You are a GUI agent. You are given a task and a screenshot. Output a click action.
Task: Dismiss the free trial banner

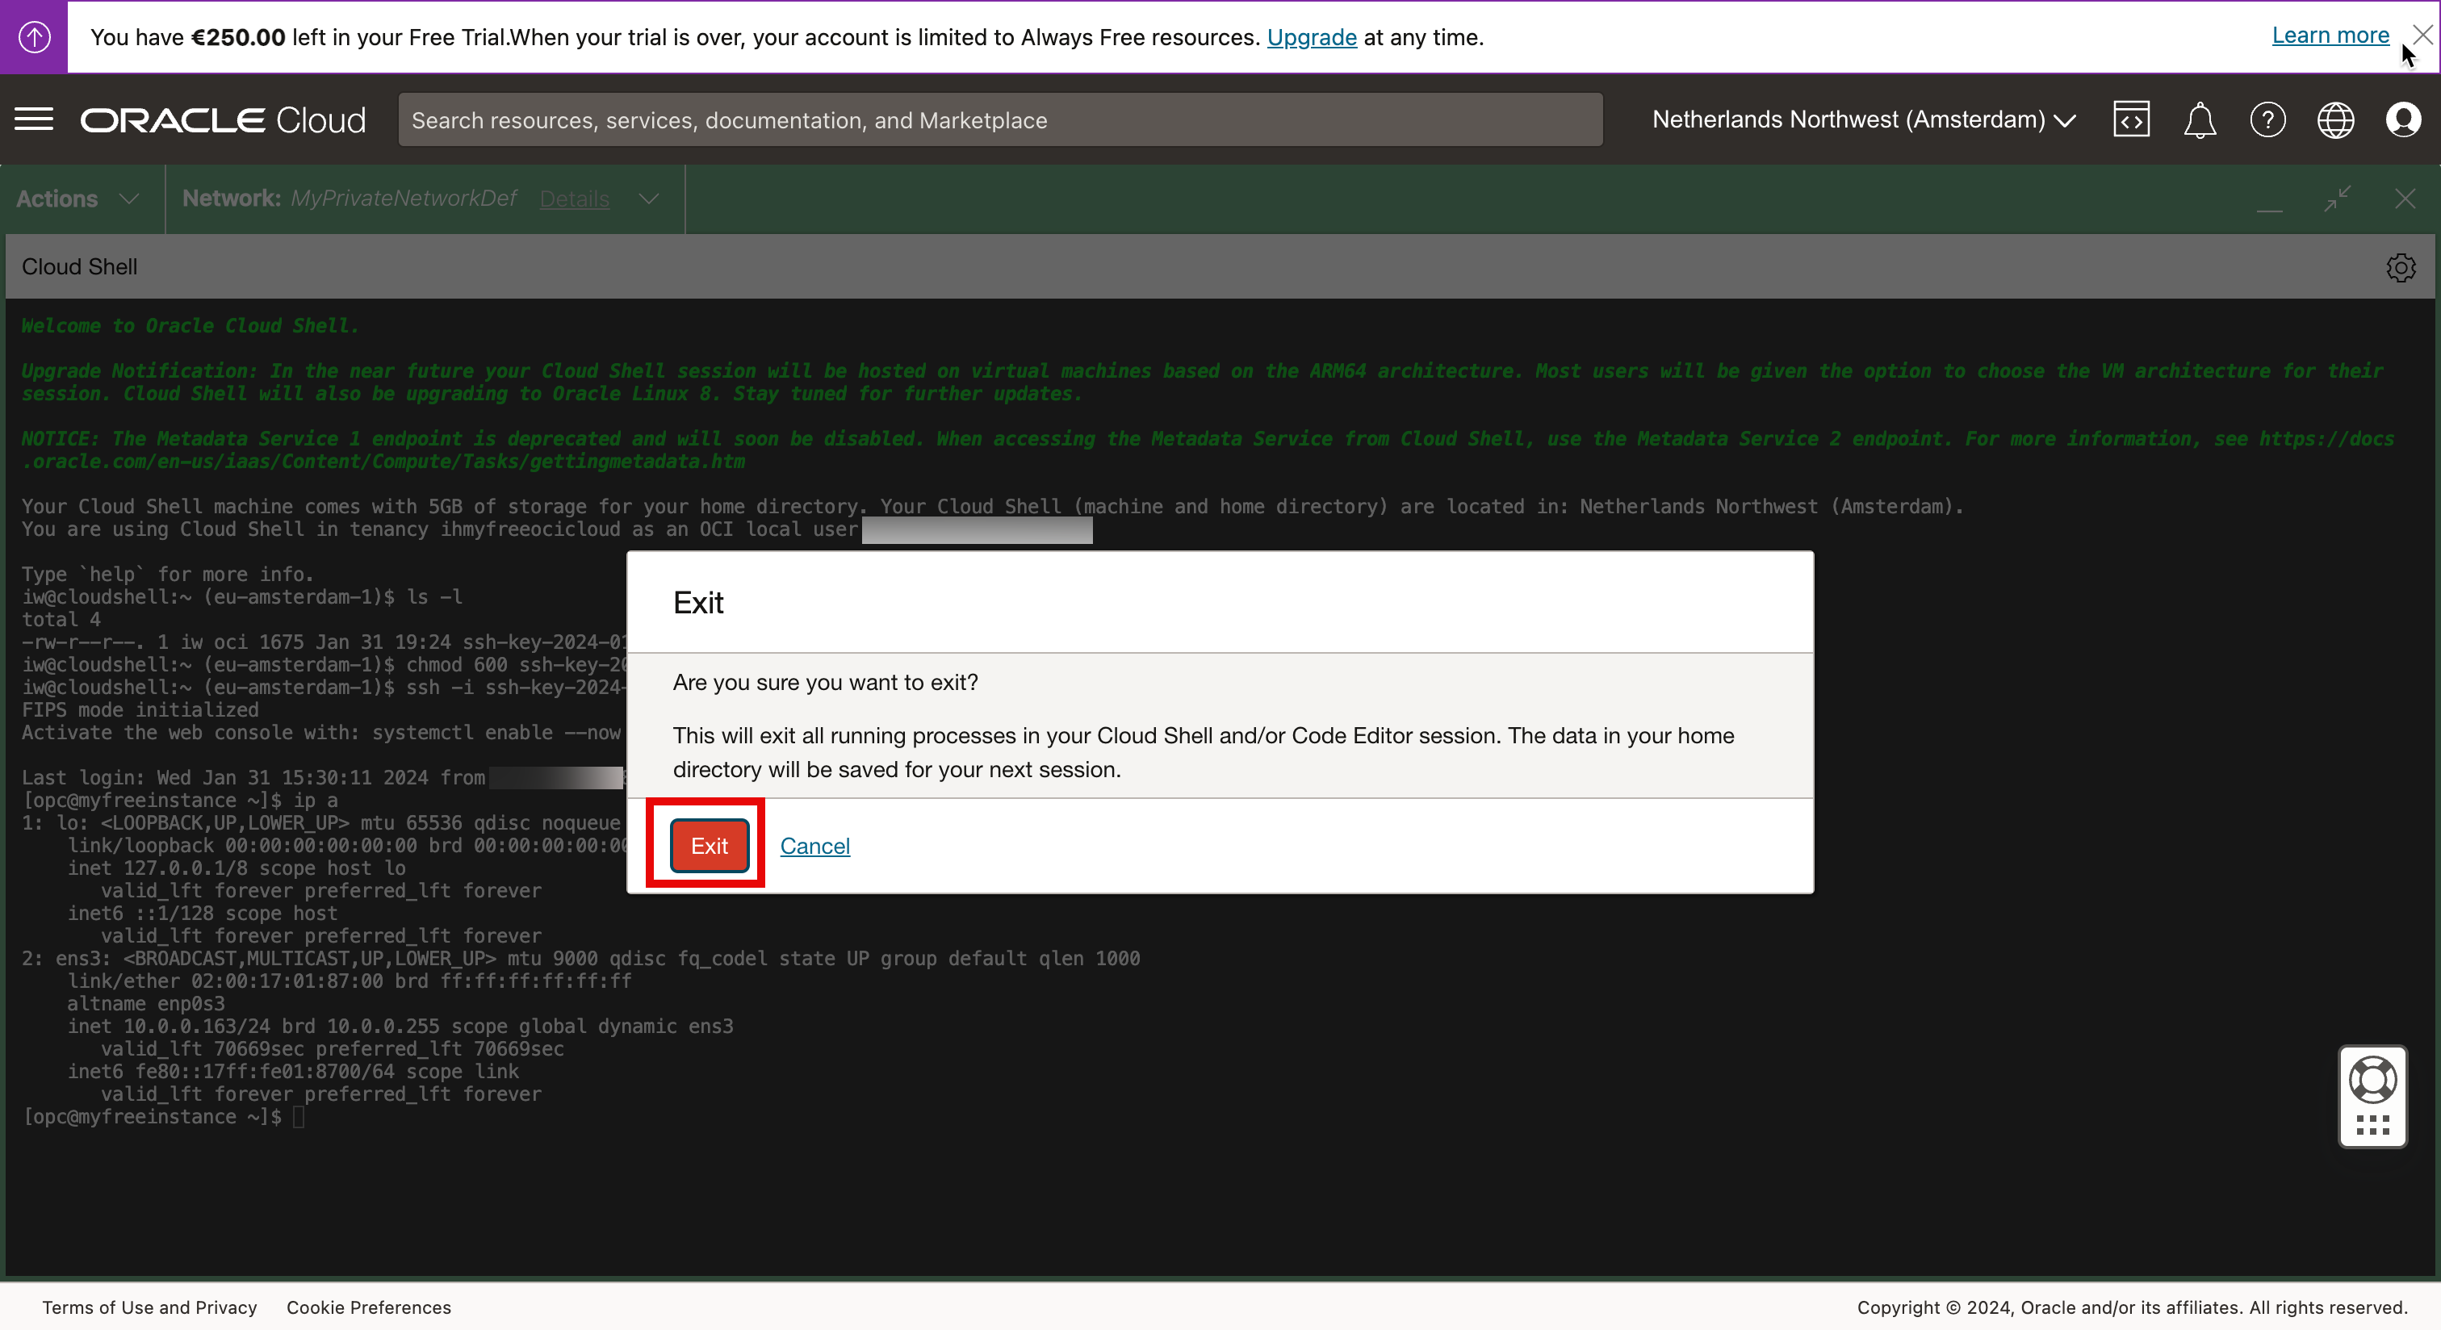pos(2422,35)
